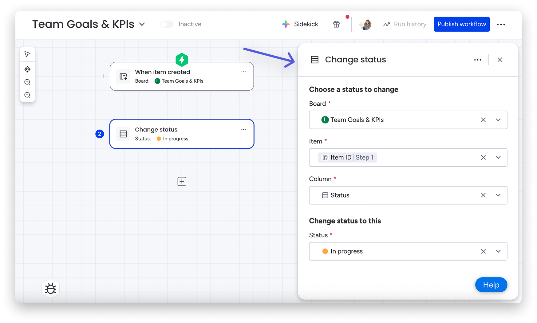
Task: Click In progress status in workflow node
Action: click(x=172, y=139)
